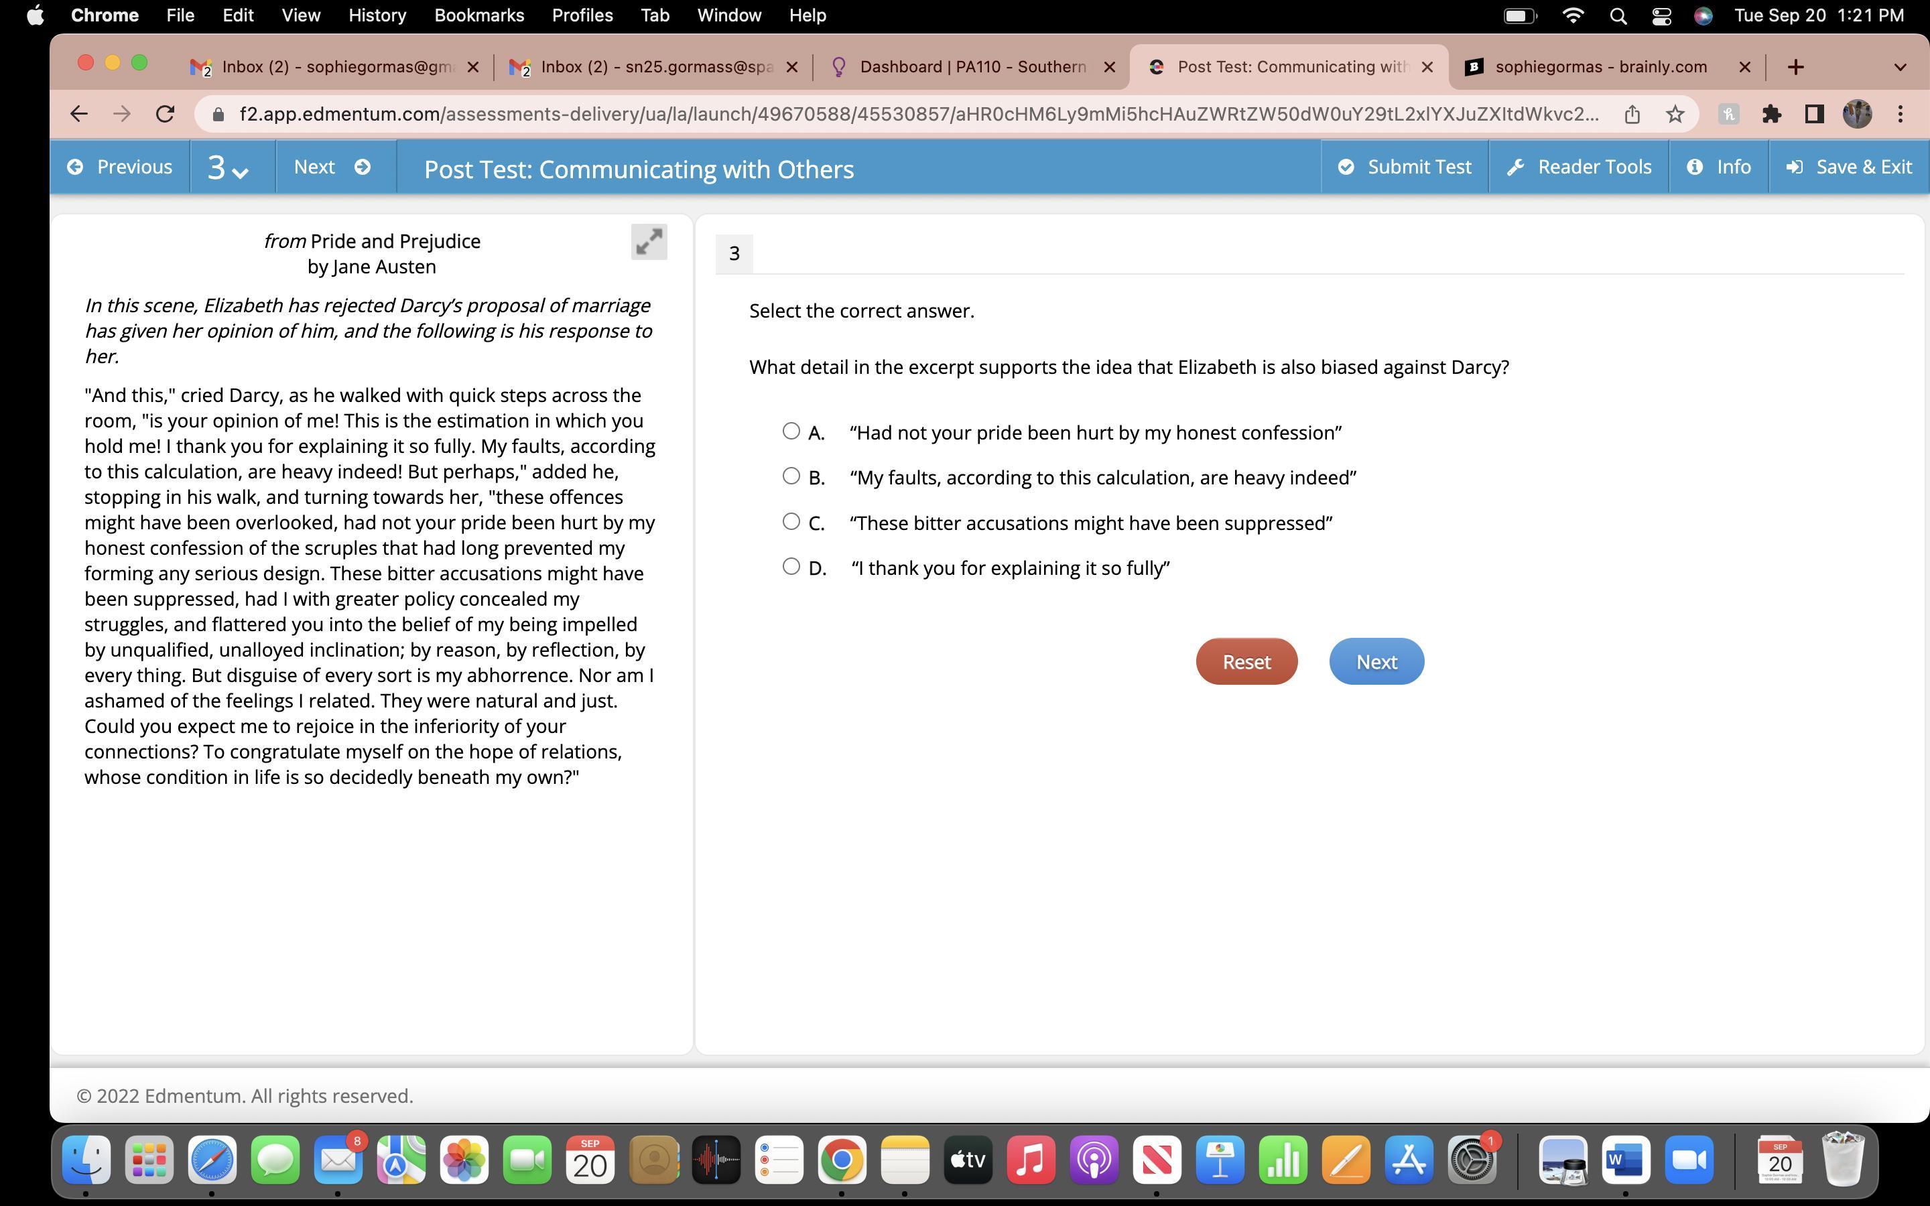Expand Chrome tab search chevron

[1900, 67]
